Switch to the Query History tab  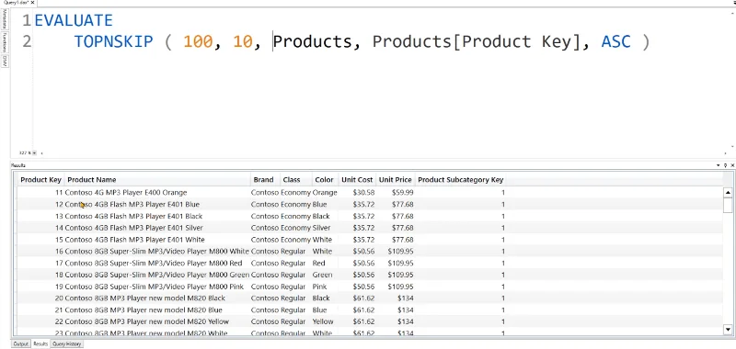coord(66,343)
